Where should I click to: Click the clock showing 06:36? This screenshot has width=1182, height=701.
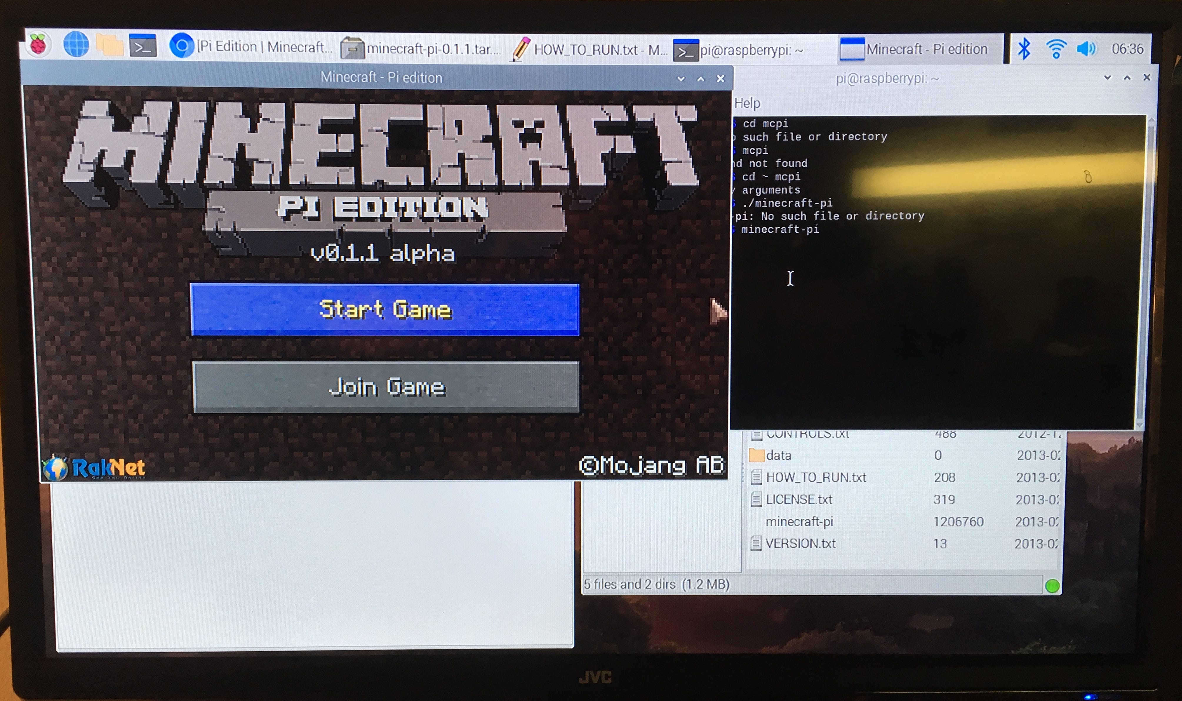pyautogui.click(x=1127, y=49)
